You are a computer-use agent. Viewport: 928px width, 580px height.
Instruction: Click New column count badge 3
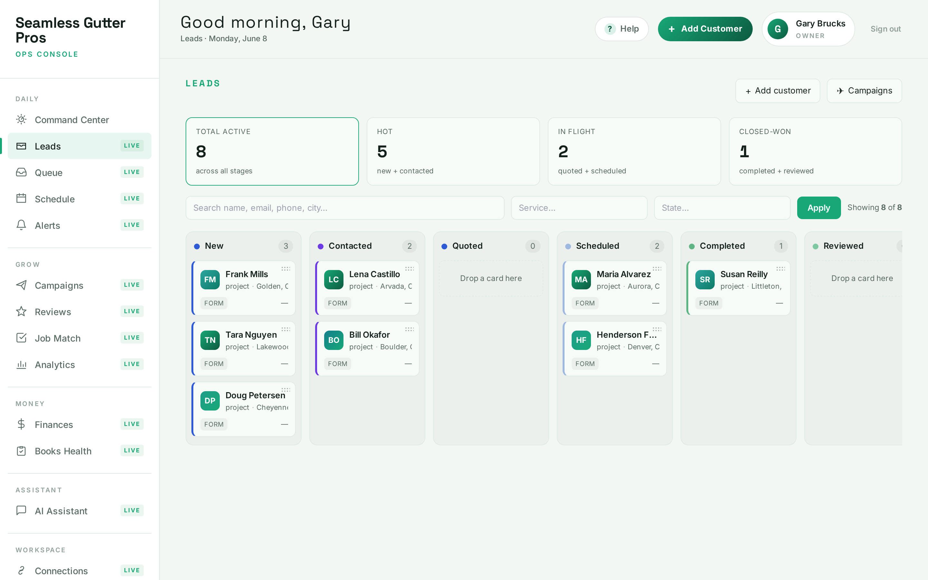coord(286,246)
